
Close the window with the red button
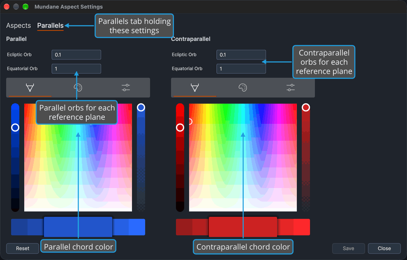(x=7, y=7)
